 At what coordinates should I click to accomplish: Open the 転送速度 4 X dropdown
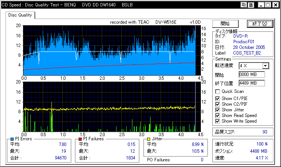265,66
